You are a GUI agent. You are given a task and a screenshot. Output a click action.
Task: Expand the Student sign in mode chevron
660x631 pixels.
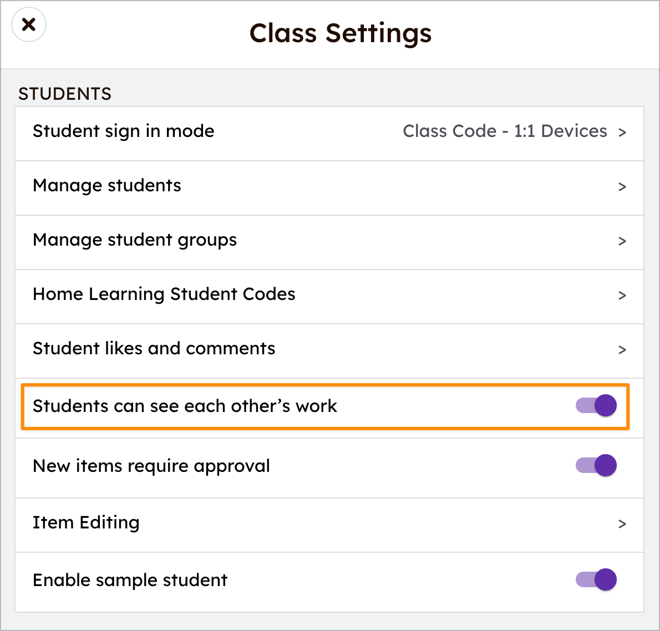622,133
